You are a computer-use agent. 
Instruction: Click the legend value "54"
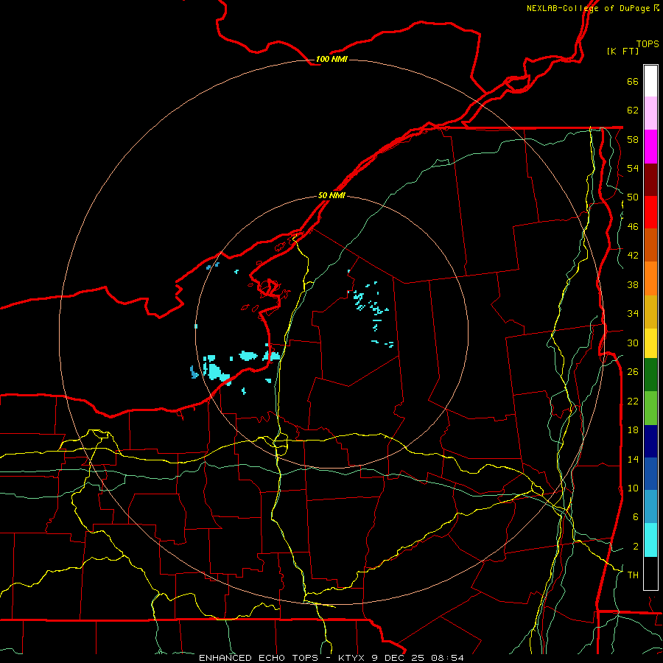(x=633, y=168)
